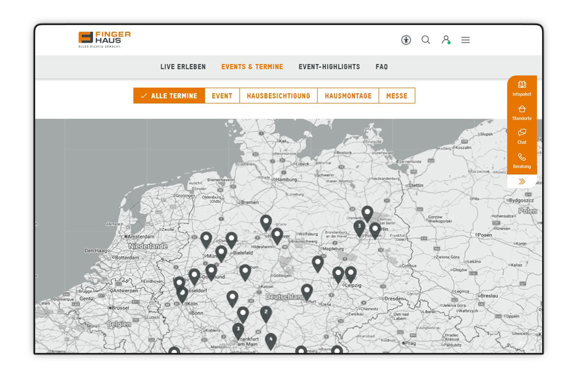Collapse sidebar with double chevron arrow
The image size is (568, 379).
click(x=522, y=181)
